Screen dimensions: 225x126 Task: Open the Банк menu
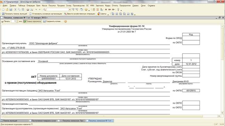pyautogui.click(x=38, y=6)
